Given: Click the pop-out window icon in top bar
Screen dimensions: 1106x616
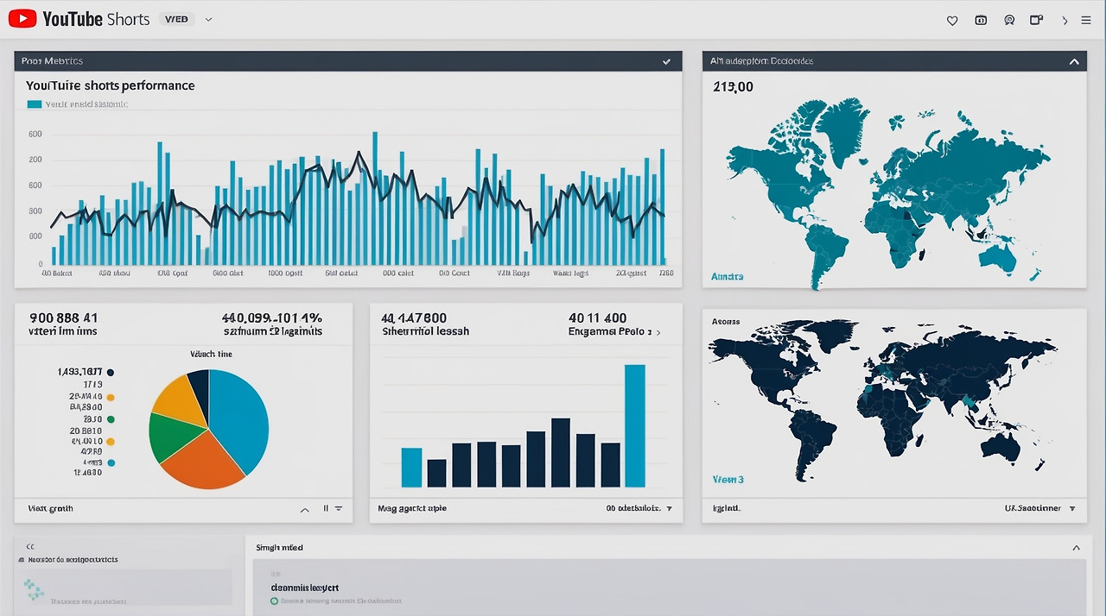Looking at the screenshot, I should click(x=1036, y=20).
